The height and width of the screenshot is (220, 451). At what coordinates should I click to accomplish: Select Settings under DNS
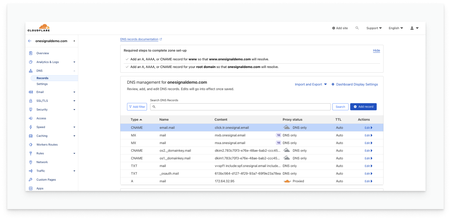(x=42, y=84)
